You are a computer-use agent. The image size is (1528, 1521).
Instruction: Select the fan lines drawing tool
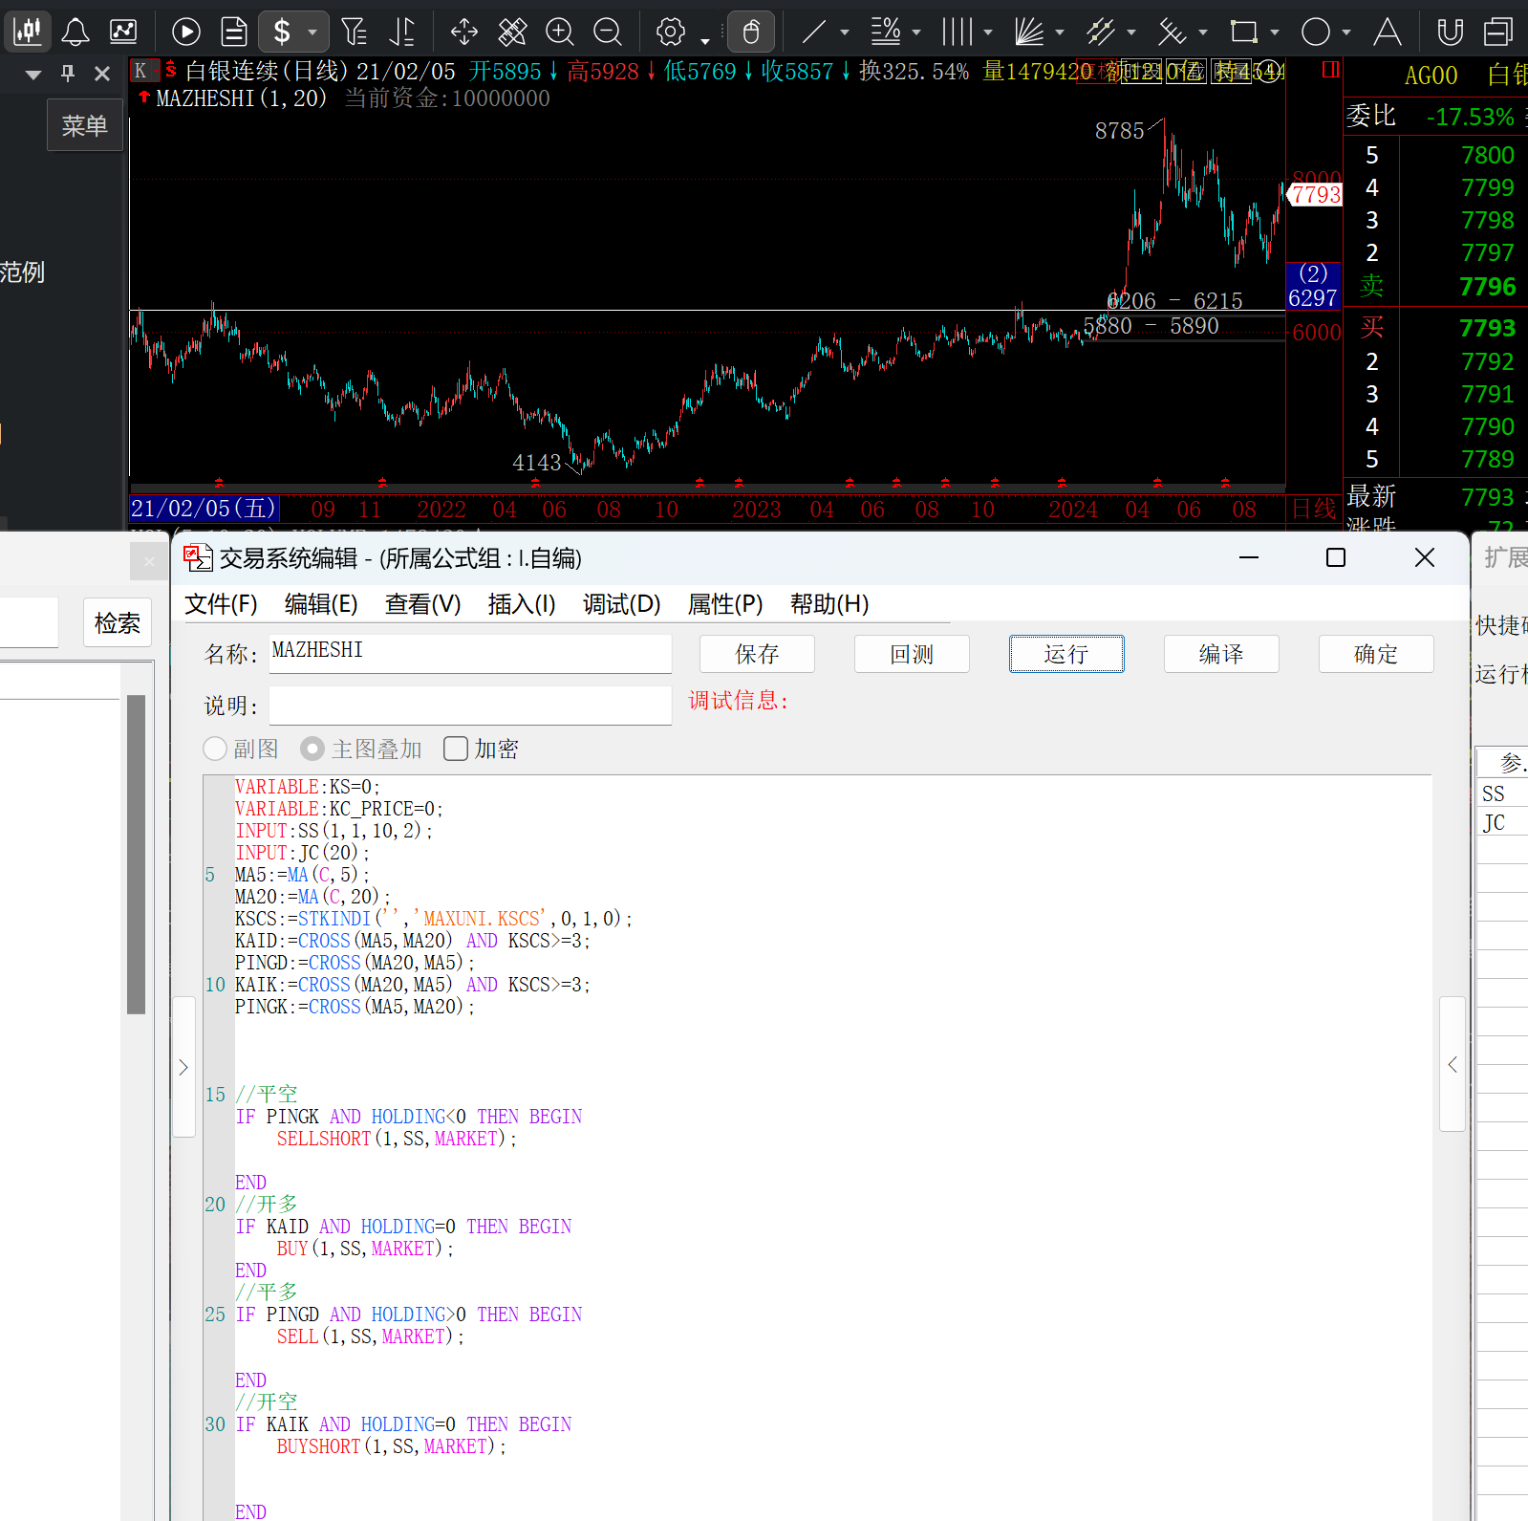coord(1028,33)
